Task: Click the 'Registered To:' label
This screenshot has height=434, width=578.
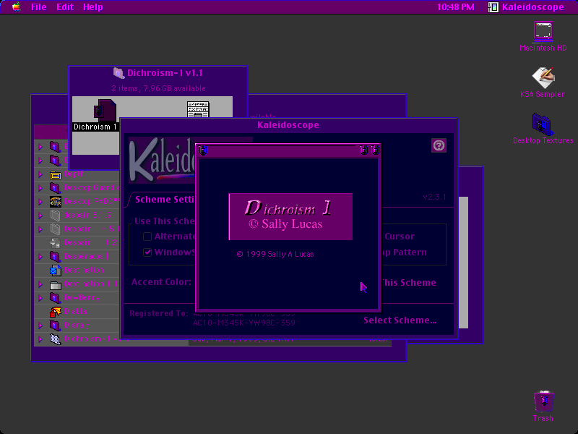Action: [159, 314]
